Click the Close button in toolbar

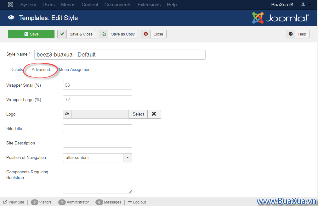tap(154, 34)
